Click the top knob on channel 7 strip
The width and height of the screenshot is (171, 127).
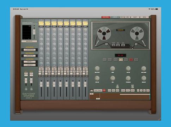(x=79, y=30)
